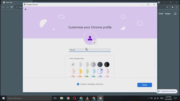Pick the warm grey theme color
180x101 pixels.
pos(86,65)
